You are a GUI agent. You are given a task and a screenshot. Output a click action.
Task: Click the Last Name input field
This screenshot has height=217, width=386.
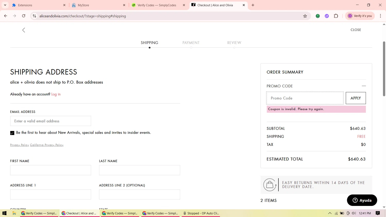[x=139, y=170]
